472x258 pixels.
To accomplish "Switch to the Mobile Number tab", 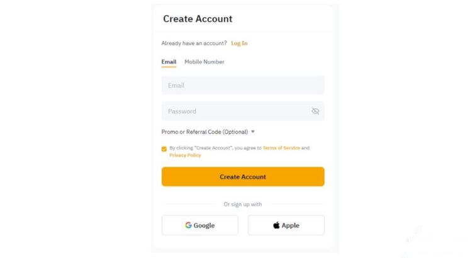I will [x=205, y=62].
